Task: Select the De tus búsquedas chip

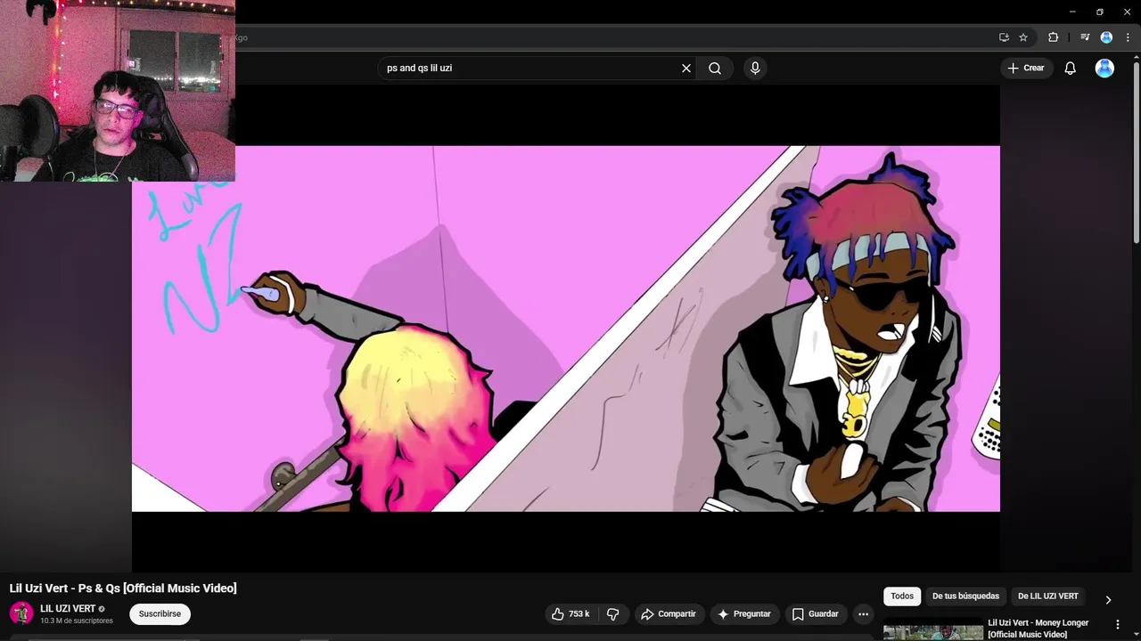Action: (965, 596)
